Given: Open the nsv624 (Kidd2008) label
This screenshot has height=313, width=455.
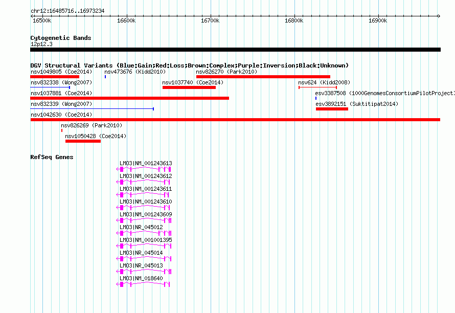Looking at the screenshot, I should (x=324, y=82).
